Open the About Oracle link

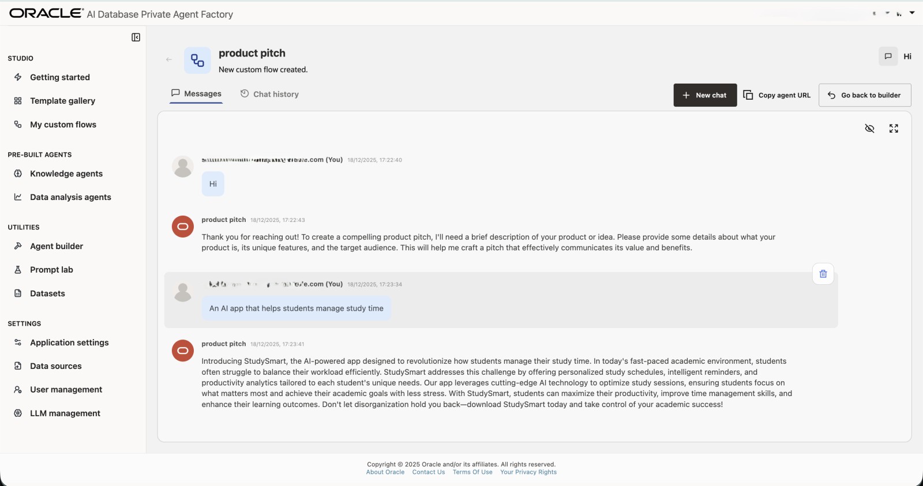385,472
